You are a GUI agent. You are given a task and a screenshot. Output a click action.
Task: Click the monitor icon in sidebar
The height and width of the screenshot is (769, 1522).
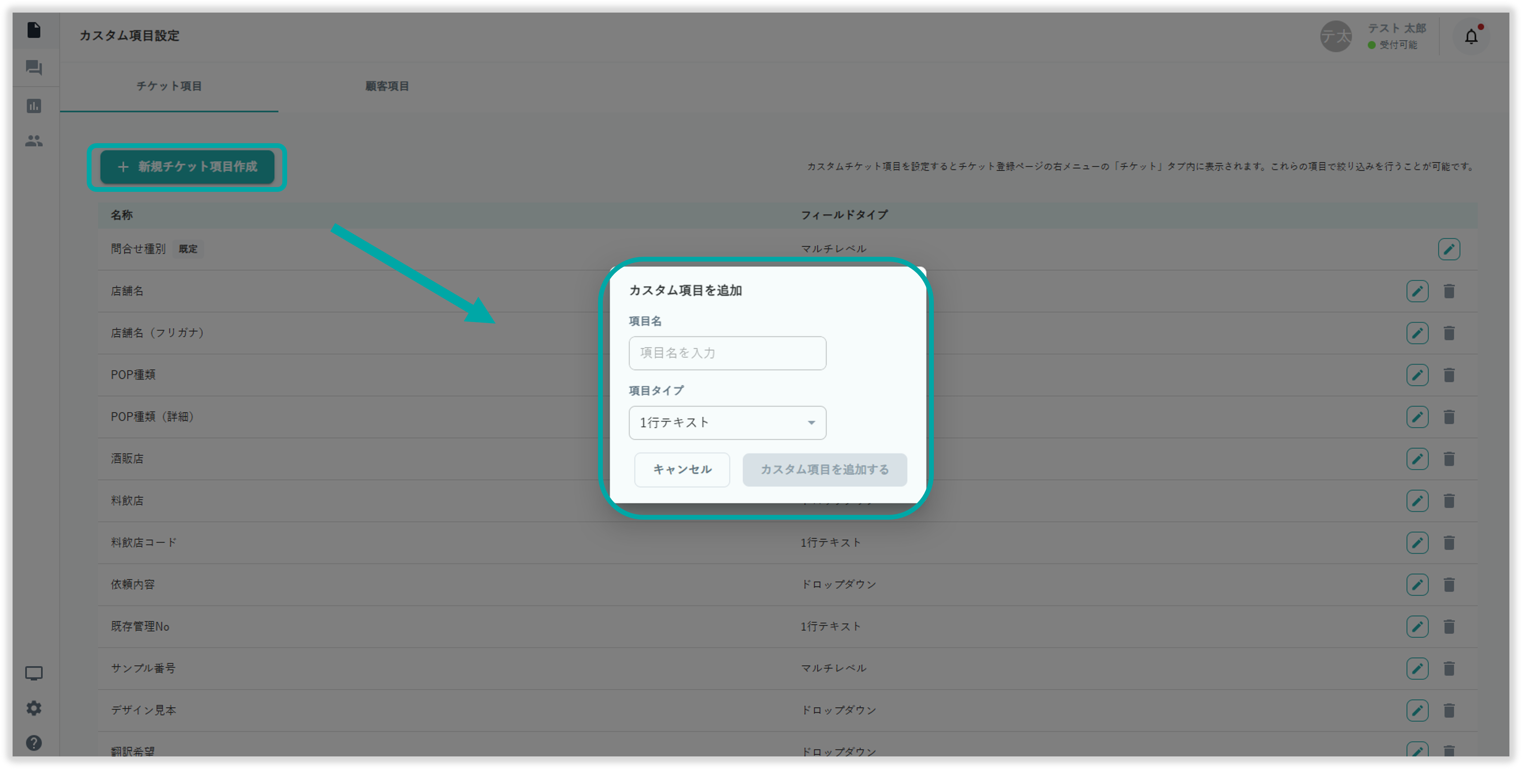click(34, 673)
